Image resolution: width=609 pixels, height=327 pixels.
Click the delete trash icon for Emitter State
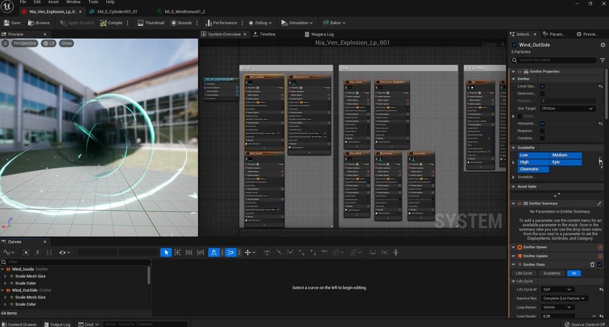(592, 265)
